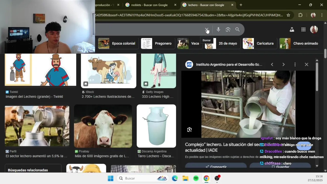Viewport: 327px width, 184px height.
Task: Filter by Chavo animado chip
Action: [299, 43]
